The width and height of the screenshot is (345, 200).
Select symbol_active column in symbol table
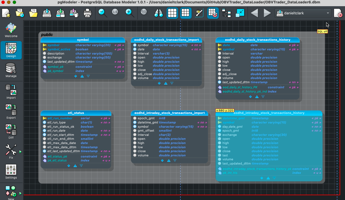click(x=83, y=49)
